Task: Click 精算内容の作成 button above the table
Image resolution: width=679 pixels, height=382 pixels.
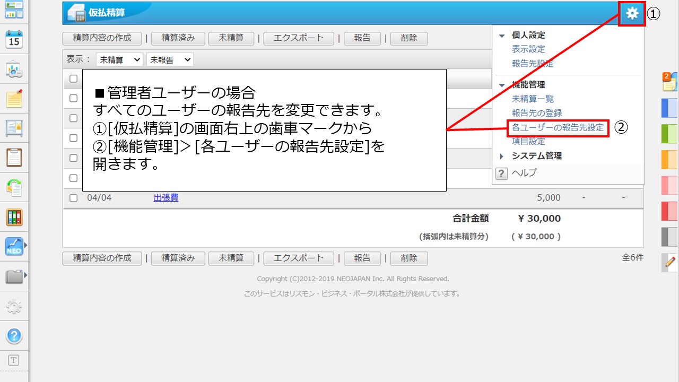Action: click(102, 38)
